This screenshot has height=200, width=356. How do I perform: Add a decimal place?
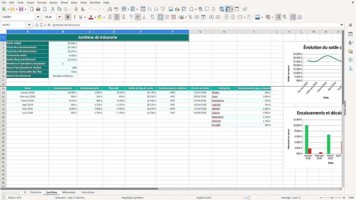tap(211, 17)
